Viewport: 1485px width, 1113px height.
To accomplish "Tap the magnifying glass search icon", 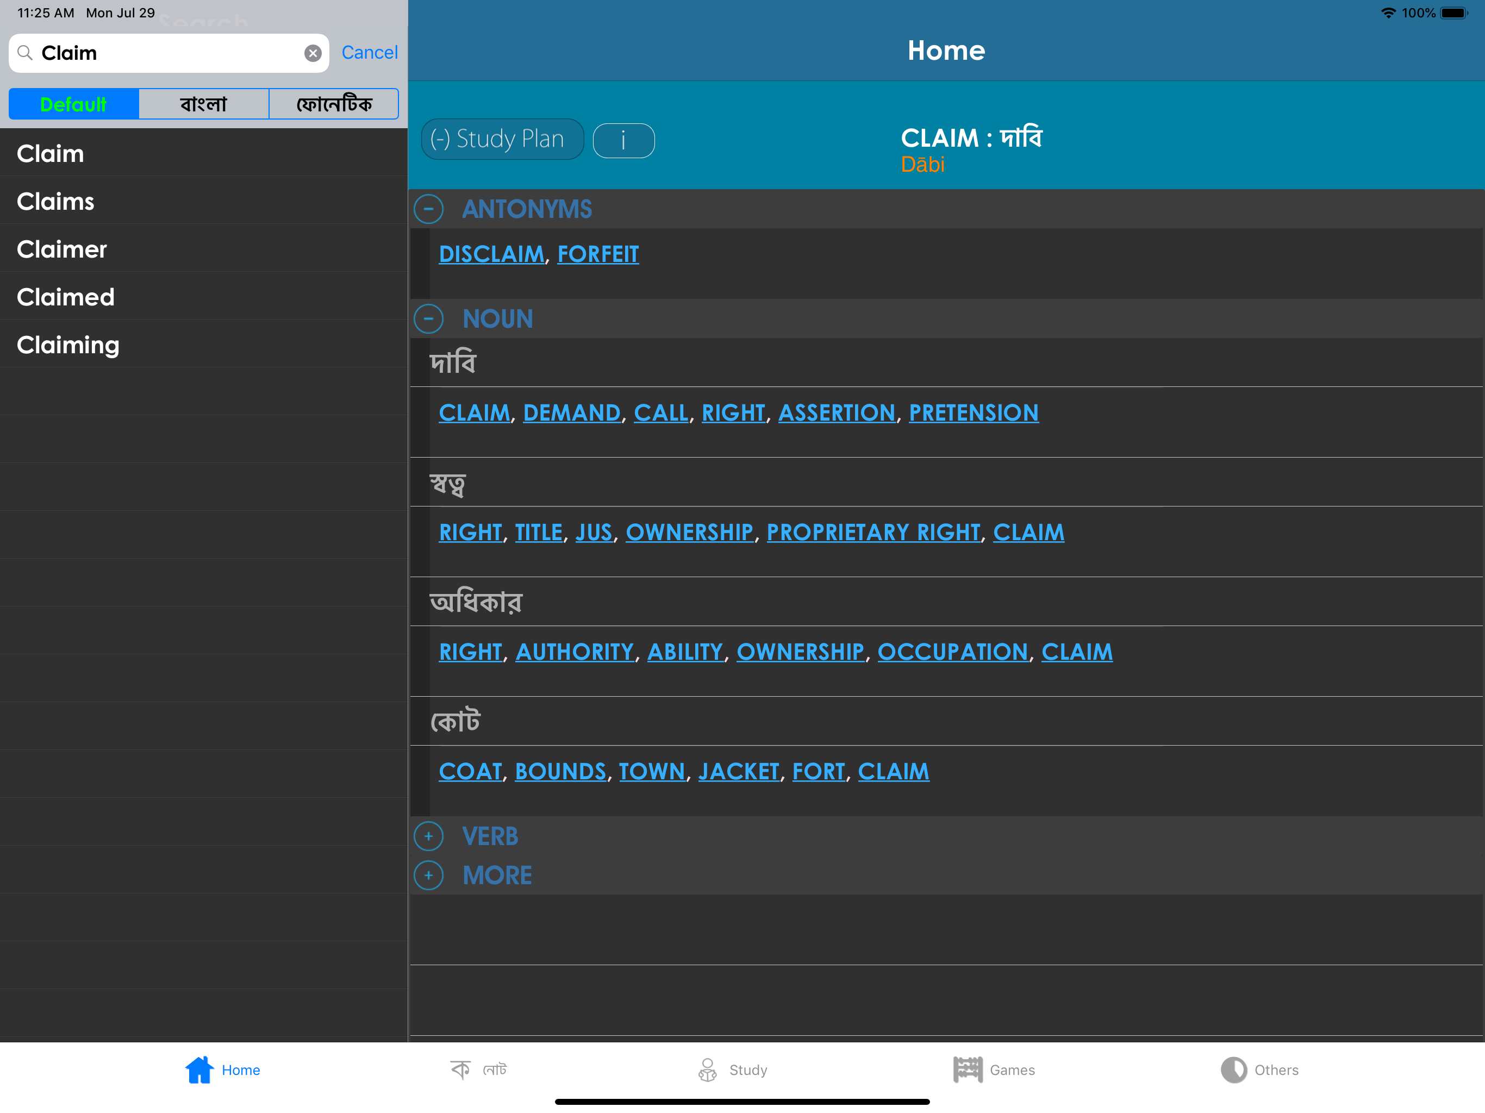I will 25,52.
